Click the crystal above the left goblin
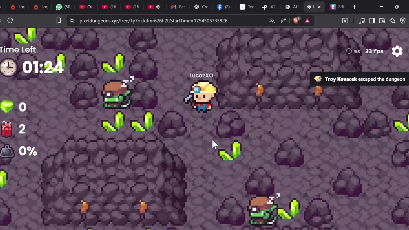Screen dimensions: 409x230 pyautogui.click(x=113, y=63)
